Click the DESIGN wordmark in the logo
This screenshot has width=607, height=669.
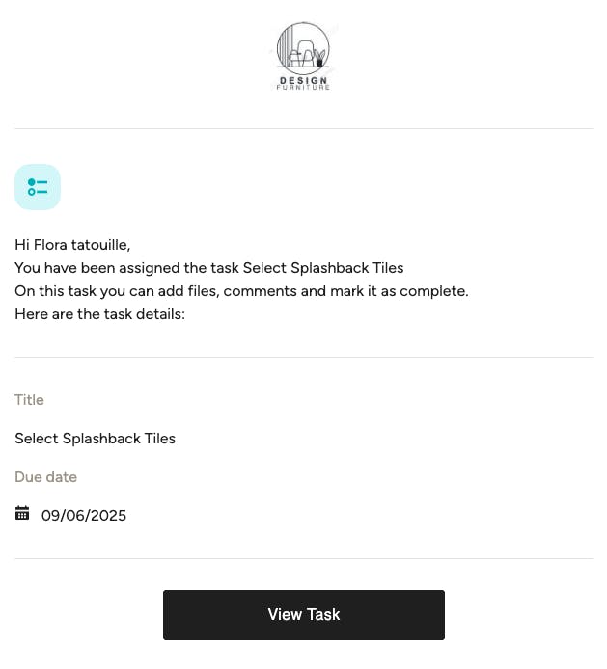point(303,80)
